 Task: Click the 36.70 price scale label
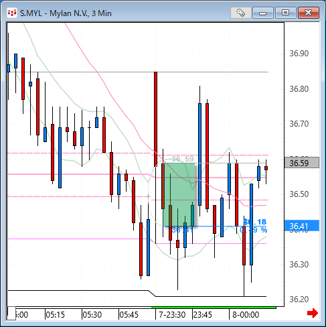pos(299,123)
